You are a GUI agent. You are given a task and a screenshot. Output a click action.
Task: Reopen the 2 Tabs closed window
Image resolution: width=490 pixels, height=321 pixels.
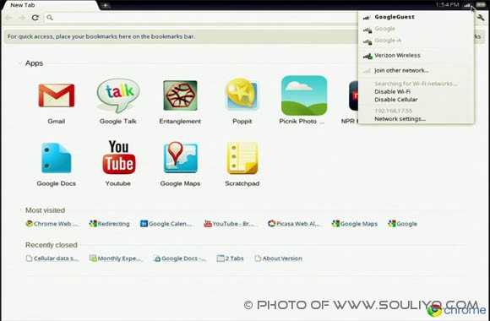click(x=231, y=258)
